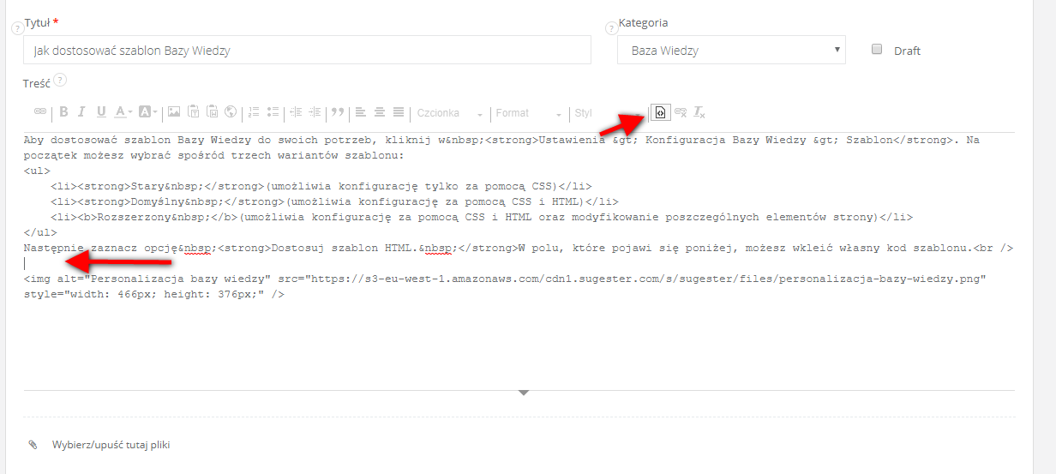Image resolution: width=1056 pixels, height=474 pixels.
Task: Click the Tytuł input field
Action: [308, 51]
